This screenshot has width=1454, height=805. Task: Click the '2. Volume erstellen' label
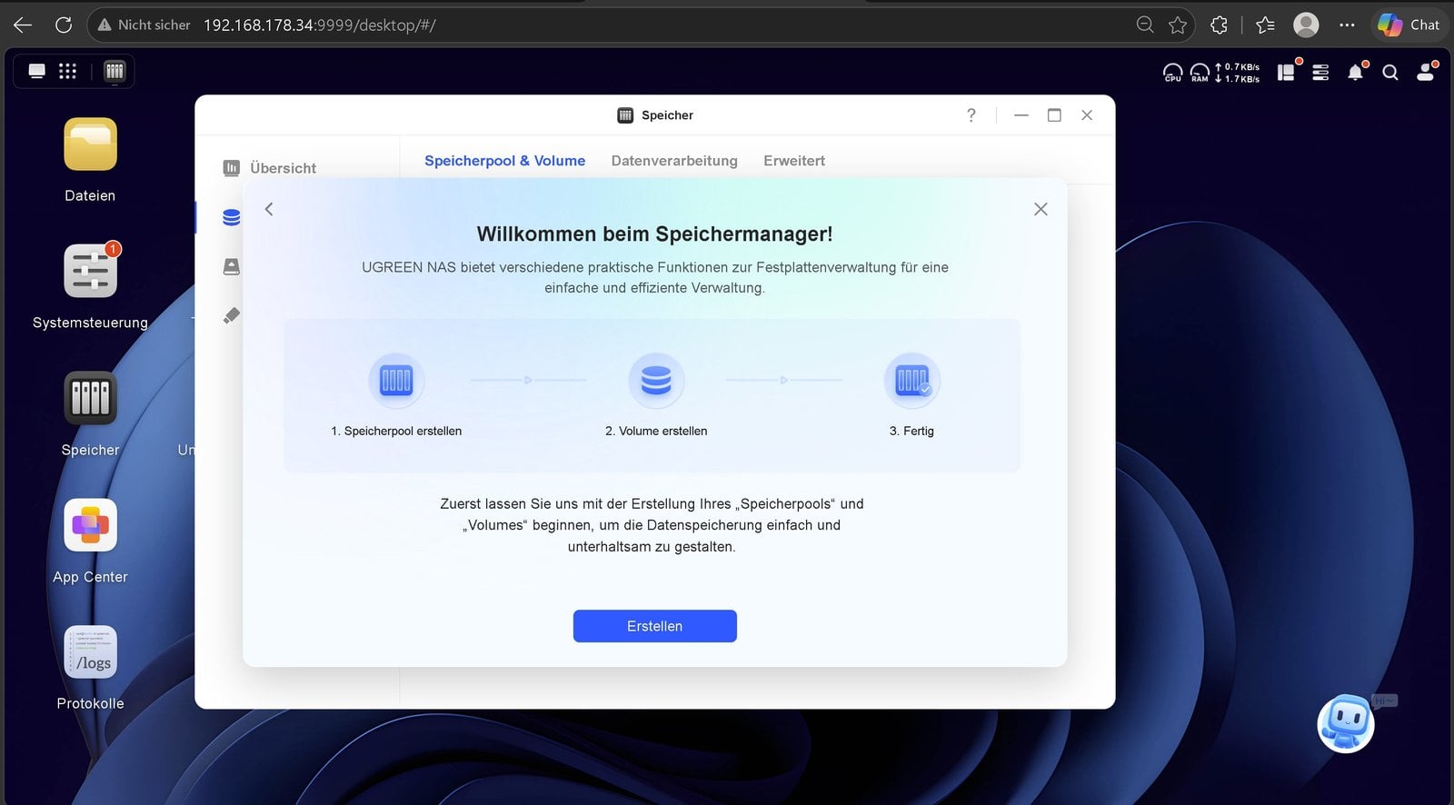[656, 431]
